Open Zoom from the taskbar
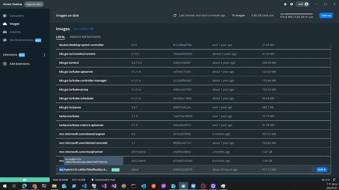 coord(193,186)
